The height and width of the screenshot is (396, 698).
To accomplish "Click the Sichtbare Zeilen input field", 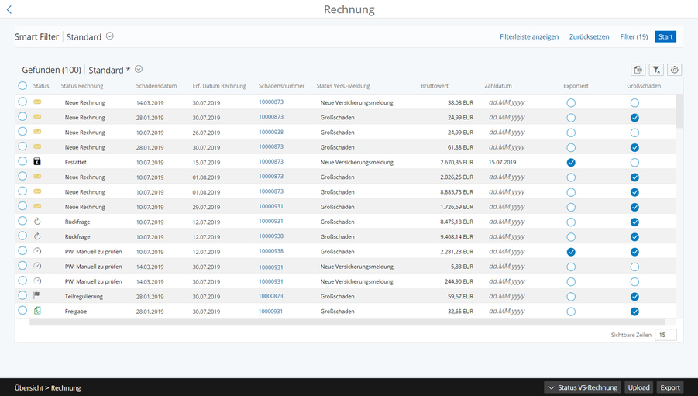I will 665,335.
